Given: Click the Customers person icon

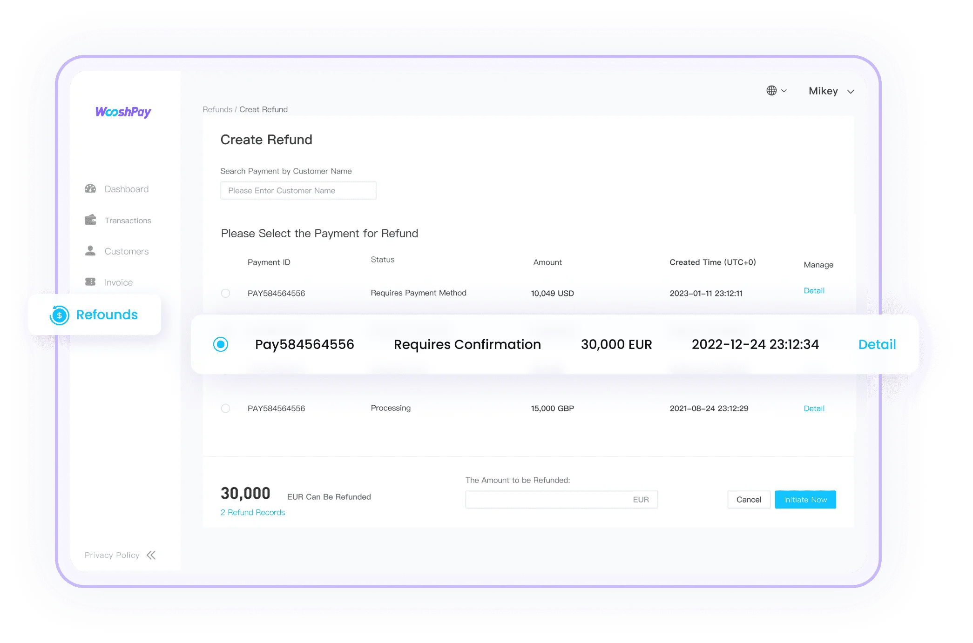Looking at the screenshot, I should (90, 251).
